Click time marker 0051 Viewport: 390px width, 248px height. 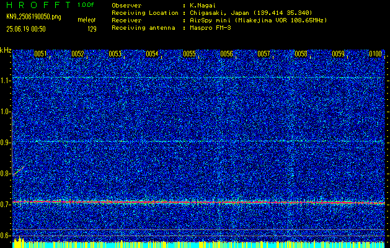pos(40,54)
